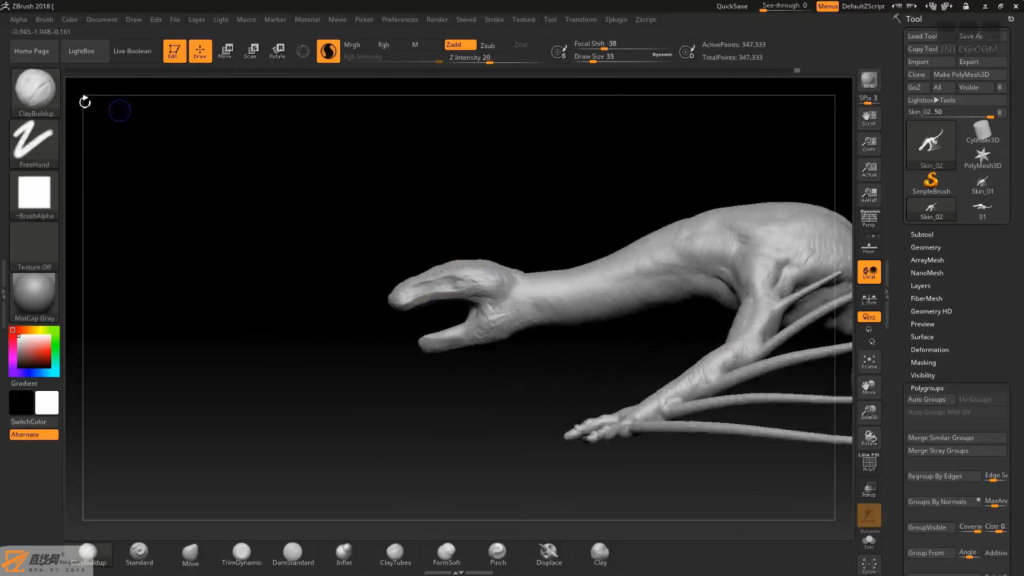Viewport: 1024px width, 576px height.
Task: Click QuickSave
Action: [732, 6]
